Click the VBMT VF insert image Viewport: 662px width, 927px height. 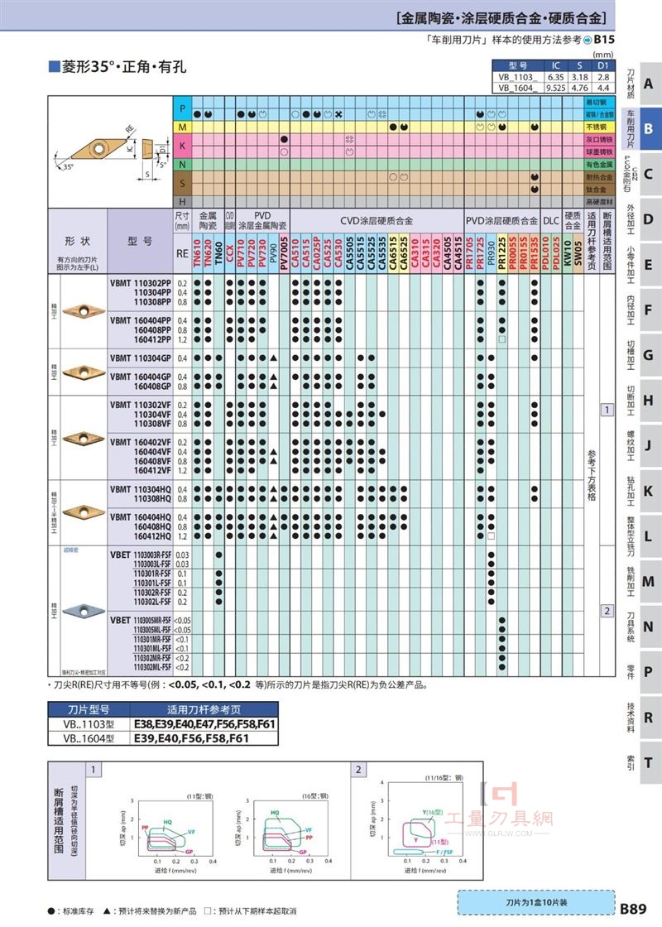[x=84, y=438]
